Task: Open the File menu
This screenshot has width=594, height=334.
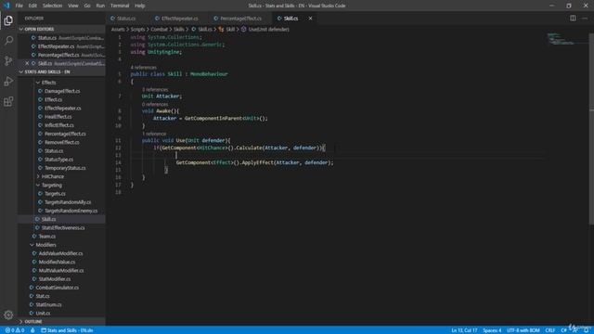Action: coord(19,6)
